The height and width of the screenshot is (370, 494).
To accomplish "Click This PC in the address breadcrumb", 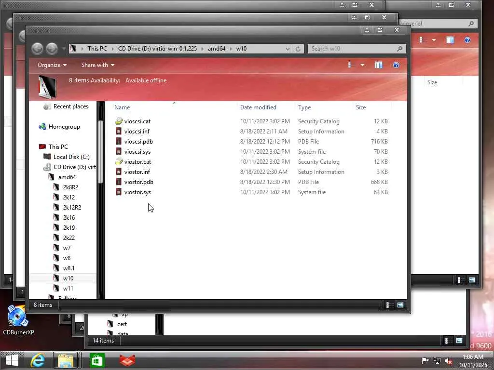I will point(97,49).
